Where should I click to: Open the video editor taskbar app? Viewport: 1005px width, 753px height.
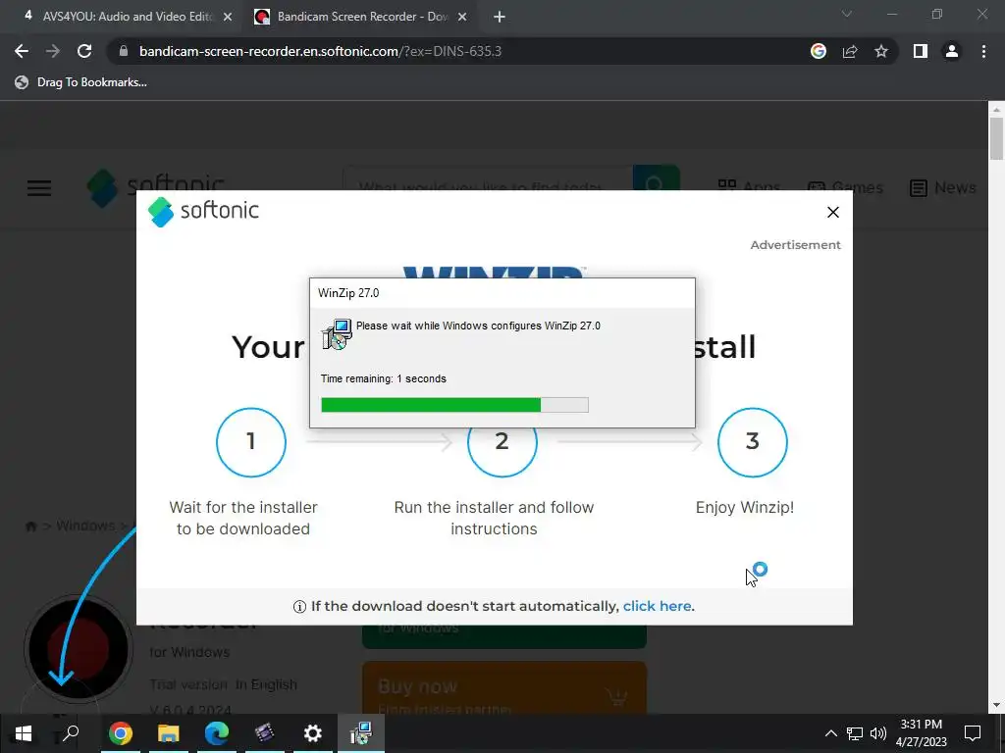coord(264,733)
